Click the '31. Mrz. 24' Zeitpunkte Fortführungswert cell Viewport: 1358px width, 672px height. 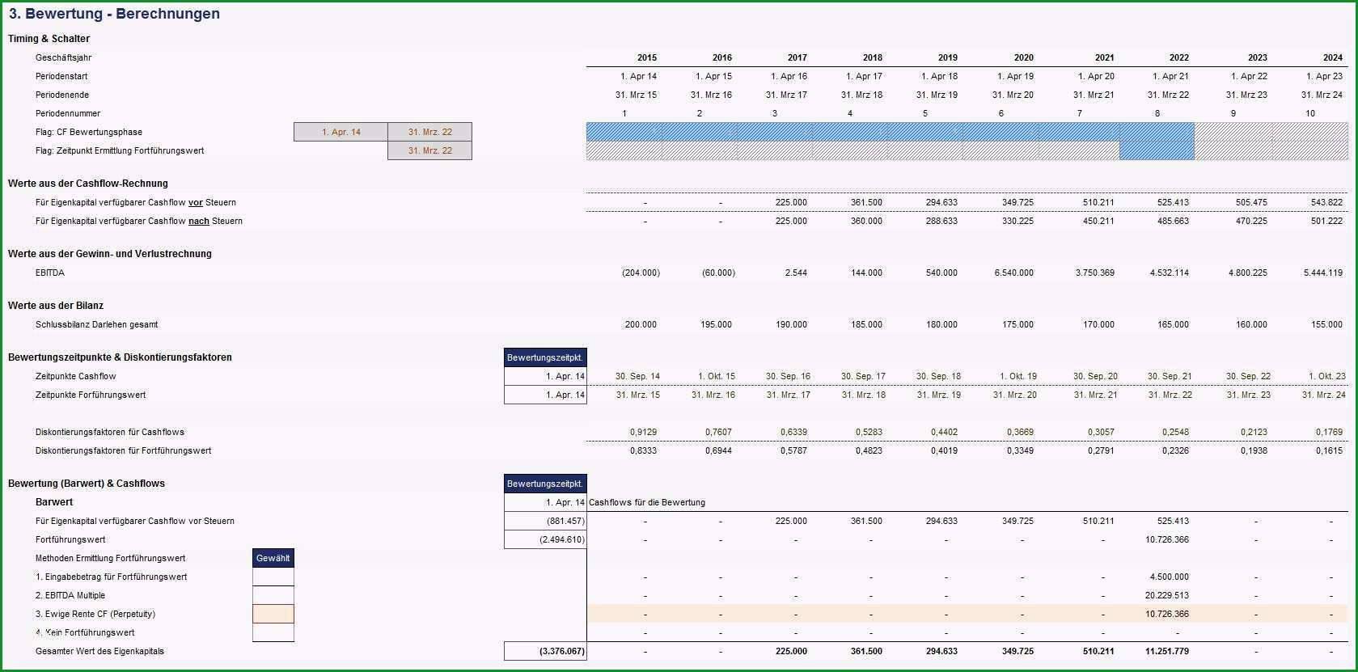pos(1324,395)
